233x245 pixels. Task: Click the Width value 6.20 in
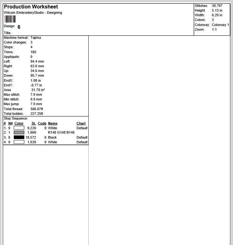[217, 15]
